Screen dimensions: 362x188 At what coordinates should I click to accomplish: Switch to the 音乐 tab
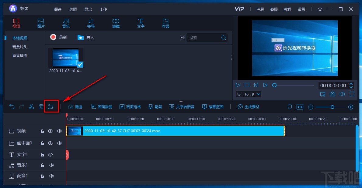point(66,23)
